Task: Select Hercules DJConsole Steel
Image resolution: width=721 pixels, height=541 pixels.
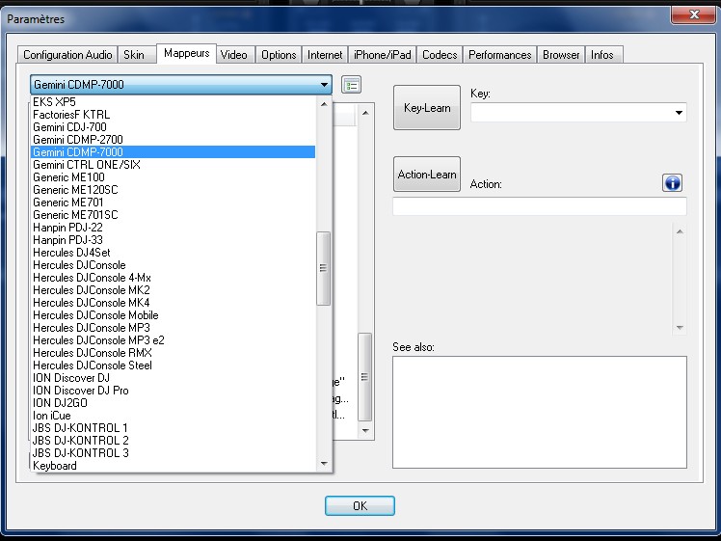Action: (x=173, y=365)
